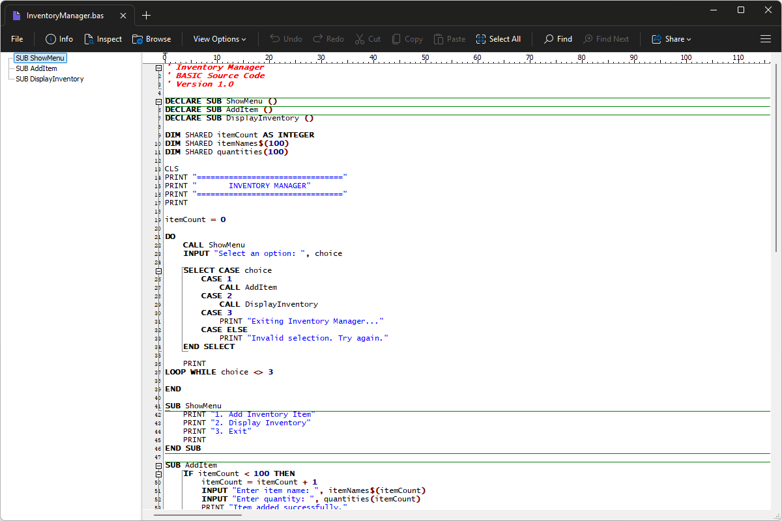
Task: Click 'DIM SHARED quantities(100)' line
Action: coord(226,152)
